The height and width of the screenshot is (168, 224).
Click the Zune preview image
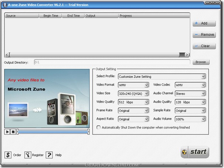pyautogui.click(x=47, y=99)
